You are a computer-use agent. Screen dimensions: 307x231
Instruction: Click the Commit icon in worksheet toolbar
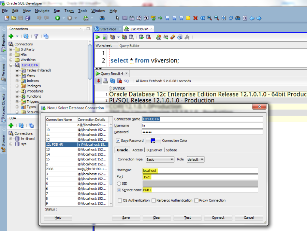[141, 37]
